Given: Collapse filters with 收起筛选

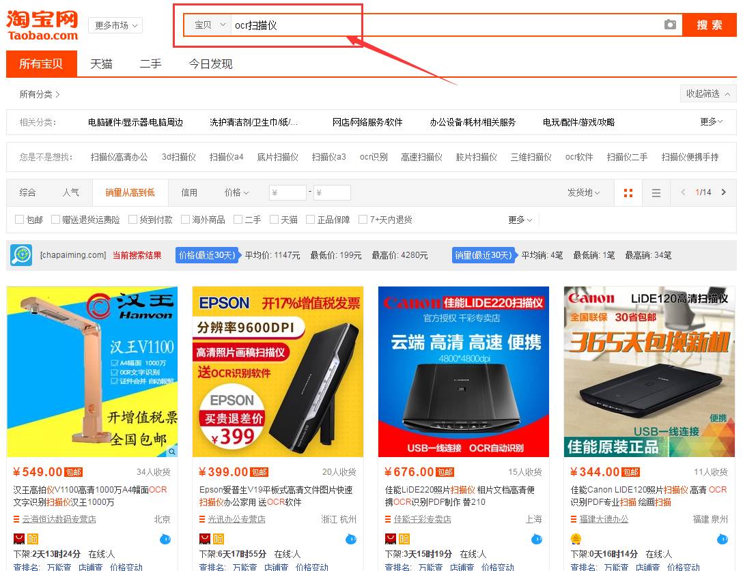Looking at the screenshot, I should coord(708,93).
